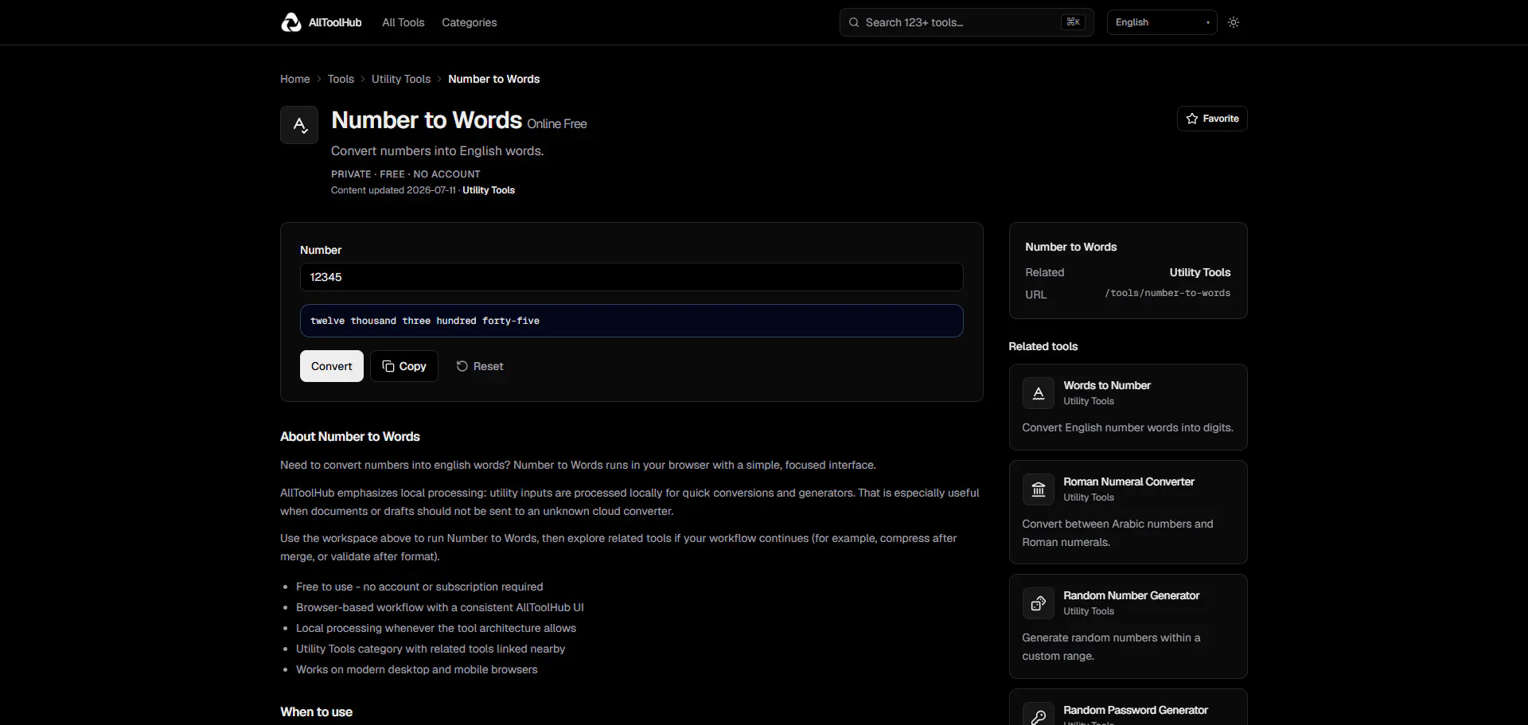Click the Reset button
The height and width of the screenshot is (725, 1528).
[480, 366]
